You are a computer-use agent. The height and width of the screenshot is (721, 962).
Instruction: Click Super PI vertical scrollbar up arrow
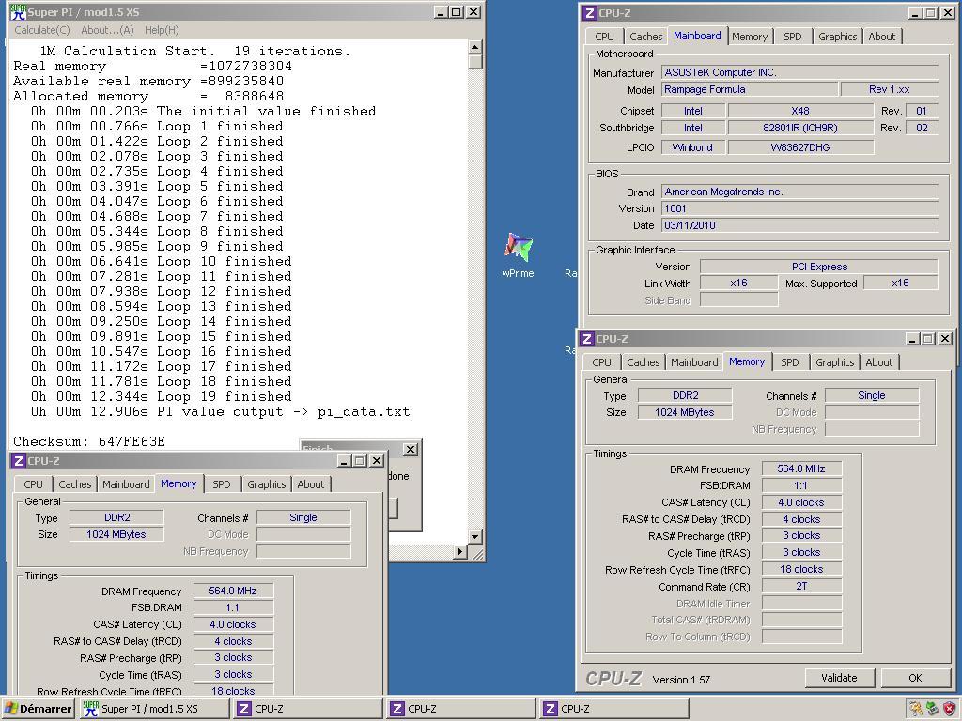coord(474,47)
